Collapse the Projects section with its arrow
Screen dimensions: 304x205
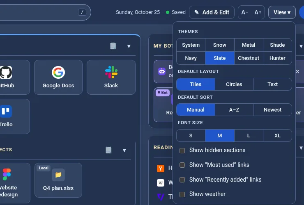[x=124, y=150]
